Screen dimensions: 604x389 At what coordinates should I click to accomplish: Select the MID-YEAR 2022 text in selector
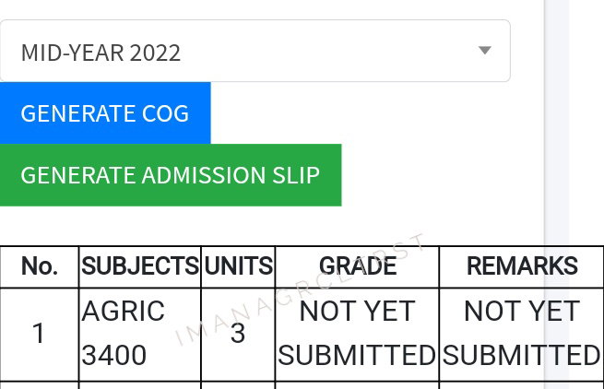101,53
